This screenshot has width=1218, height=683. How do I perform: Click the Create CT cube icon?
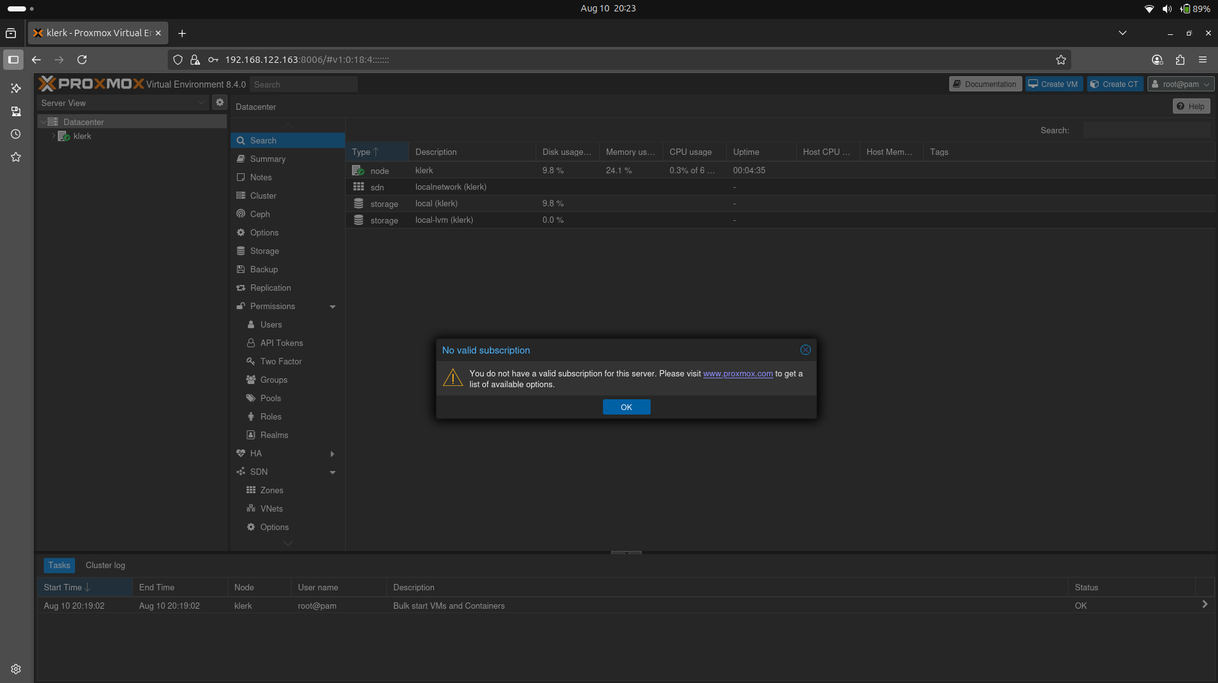point(1094,84)
